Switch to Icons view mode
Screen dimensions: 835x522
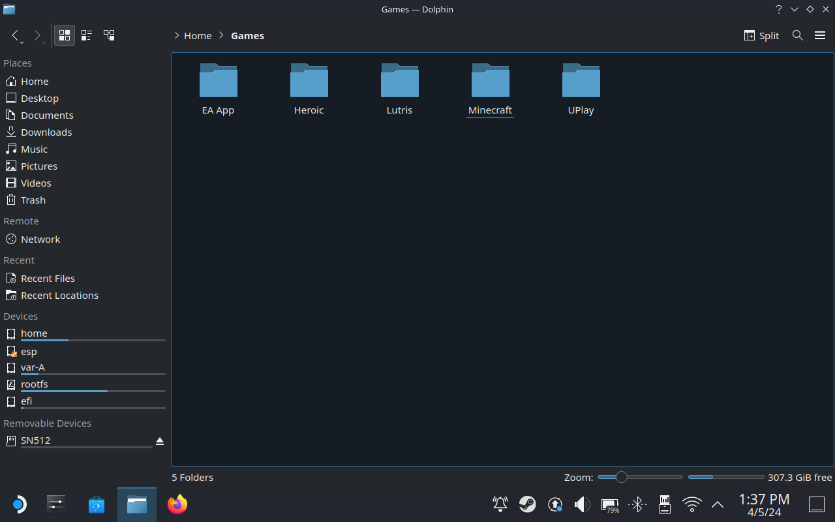(x=65, y=35)
